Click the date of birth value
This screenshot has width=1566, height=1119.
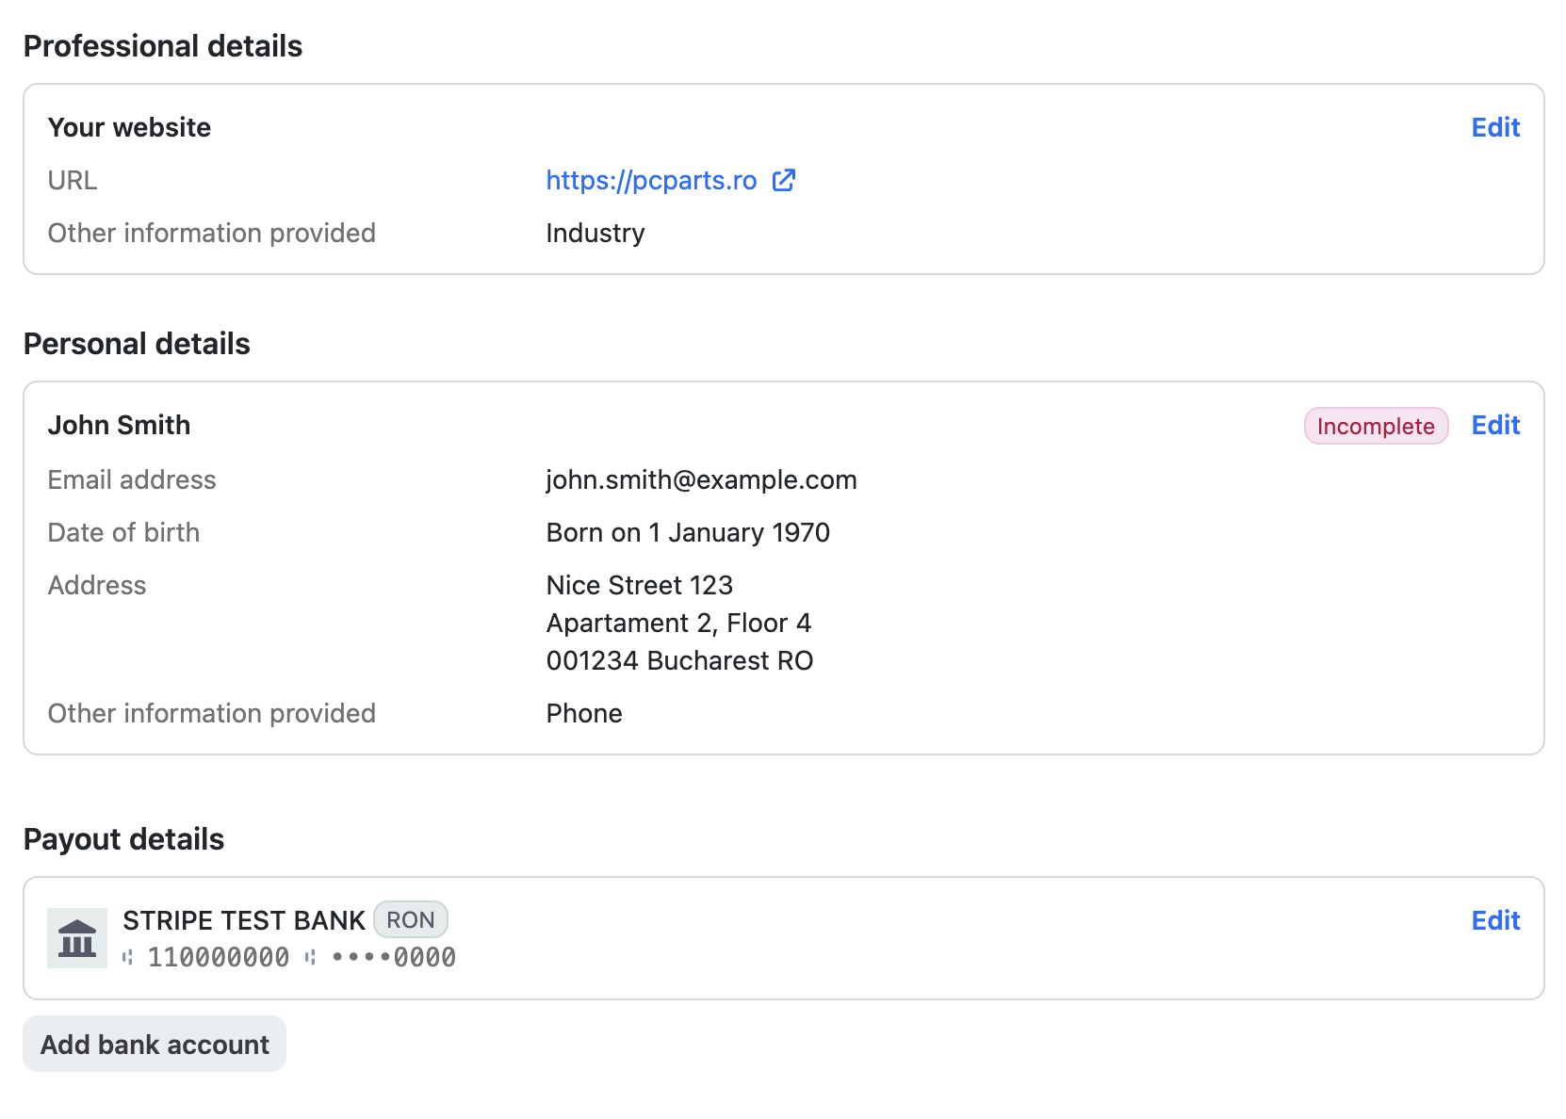[x=688, y=532]
